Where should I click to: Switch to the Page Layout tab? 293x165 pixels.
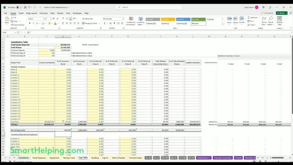[32, 13]
